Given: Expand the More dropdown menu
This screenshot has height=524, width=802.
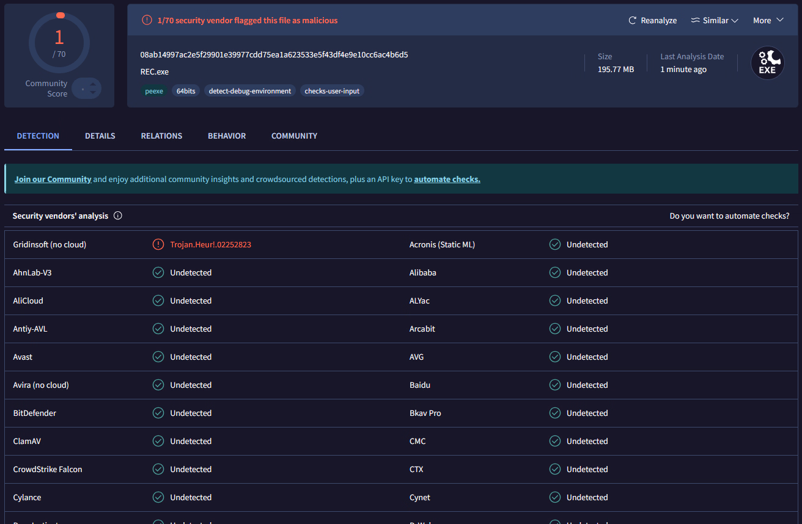Looking at the screenshot, I should [768, 20].
